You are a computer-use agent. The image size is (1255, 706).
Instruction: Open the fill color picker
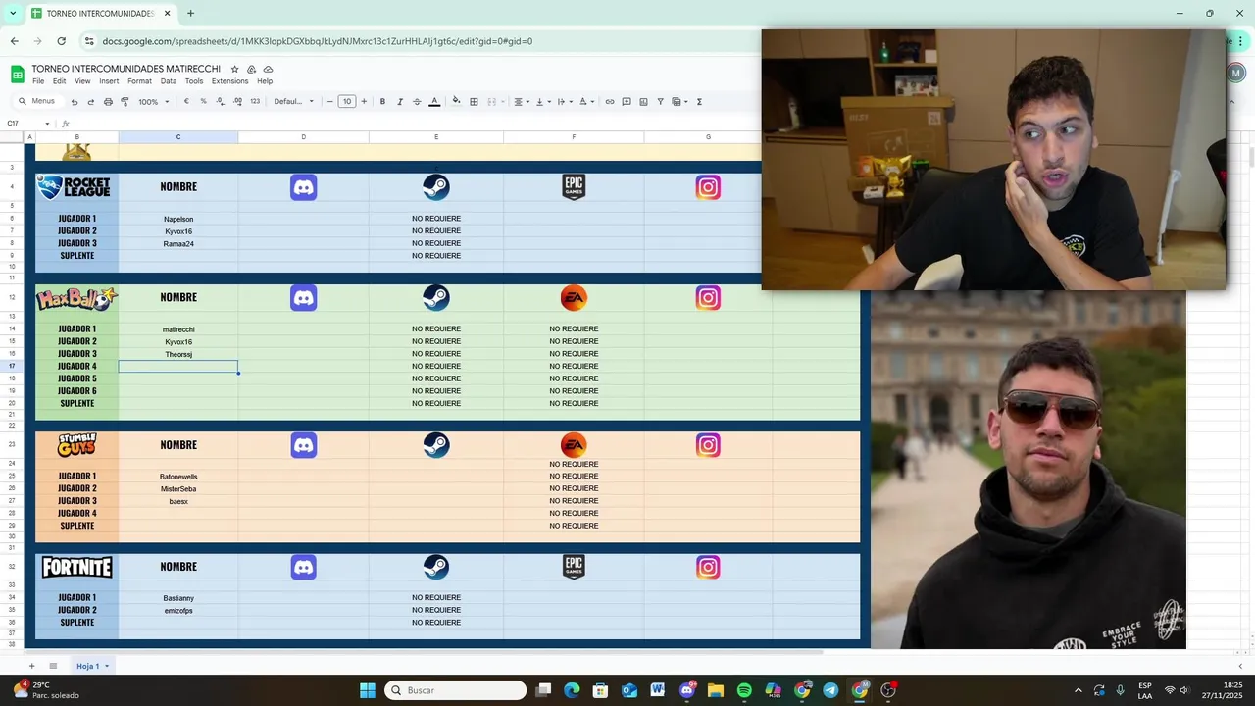(456, 102)
